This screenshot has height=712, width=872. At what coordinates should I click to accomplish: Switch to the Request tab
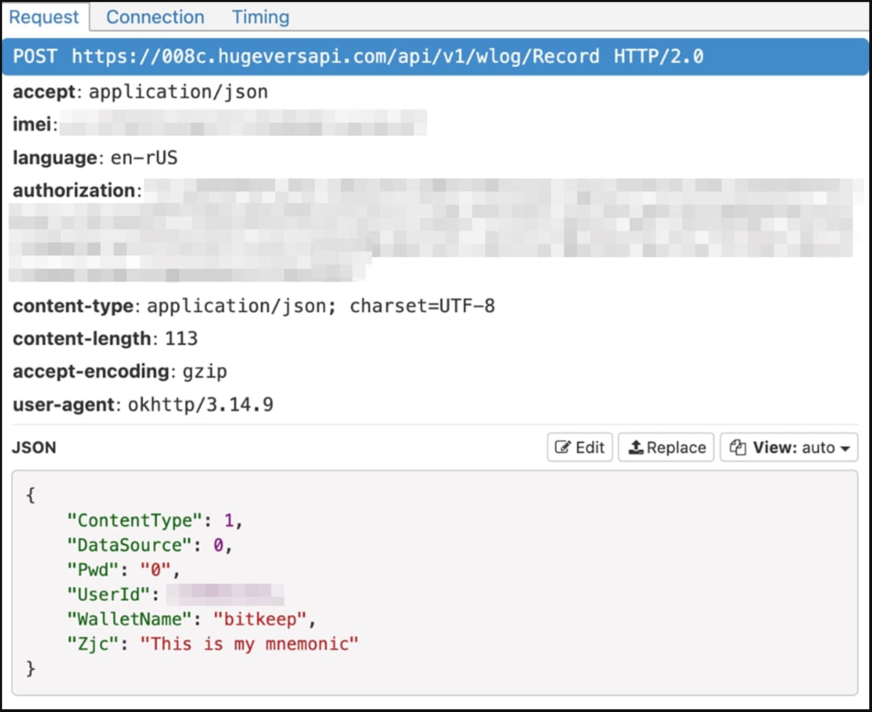[44, 17]
